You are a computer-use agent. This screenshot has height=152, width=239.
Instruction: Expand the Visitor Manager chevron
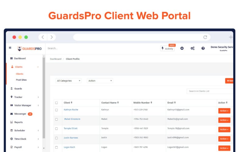tap(38, 105)
